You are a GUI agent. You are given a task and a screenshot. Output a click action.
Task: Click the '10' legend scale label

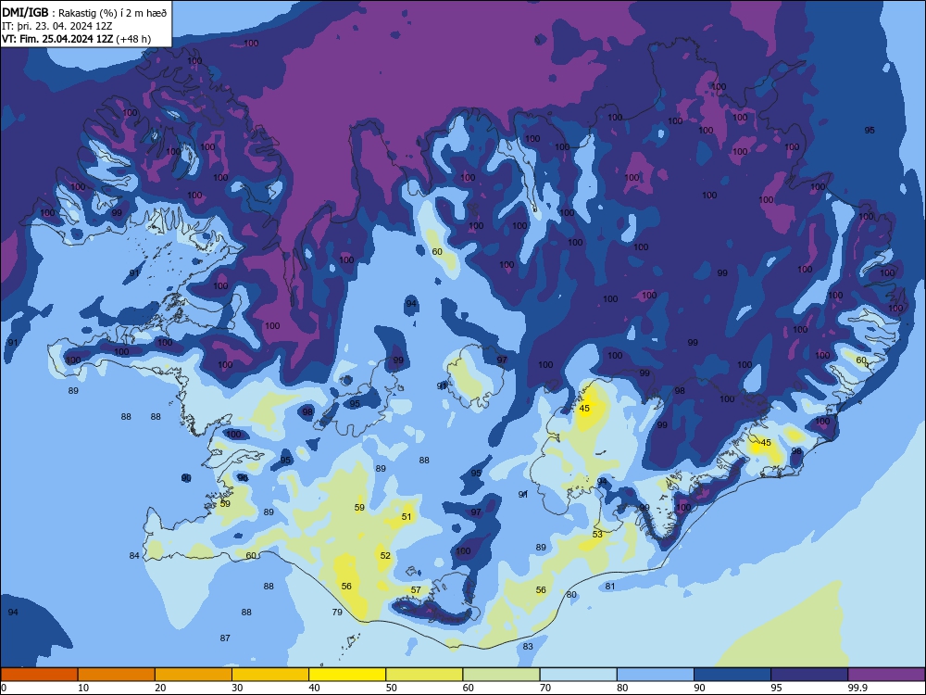pyautogui.click(x=84, y=688)
